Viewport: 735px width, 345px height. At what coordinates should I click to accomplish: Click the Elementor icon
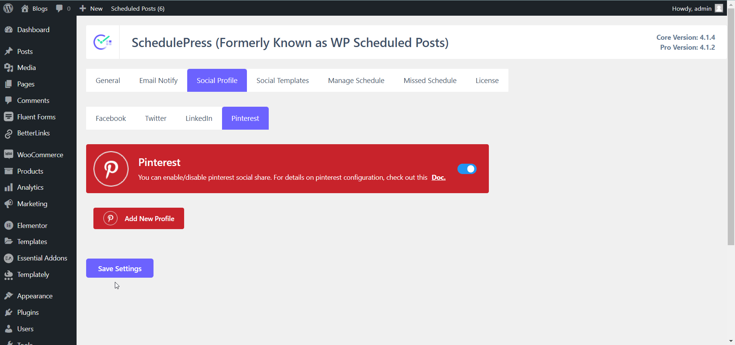pyautogui.click(x=8, y=225)
